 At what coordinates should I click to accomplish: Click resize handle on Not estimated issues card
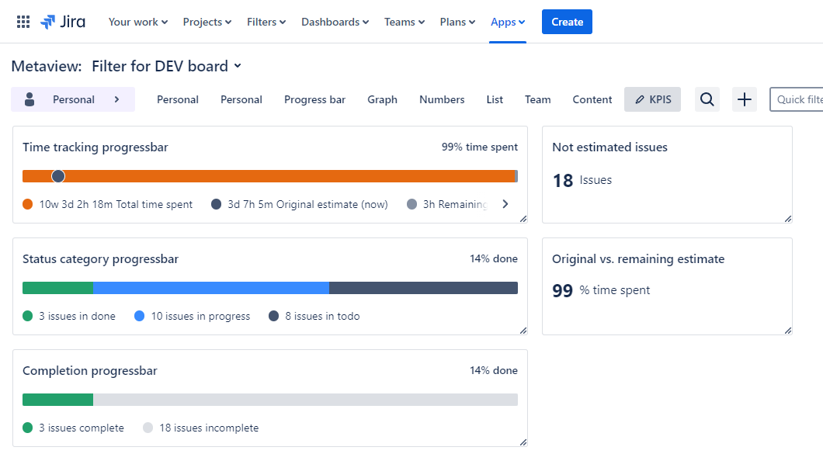point(788,219)
